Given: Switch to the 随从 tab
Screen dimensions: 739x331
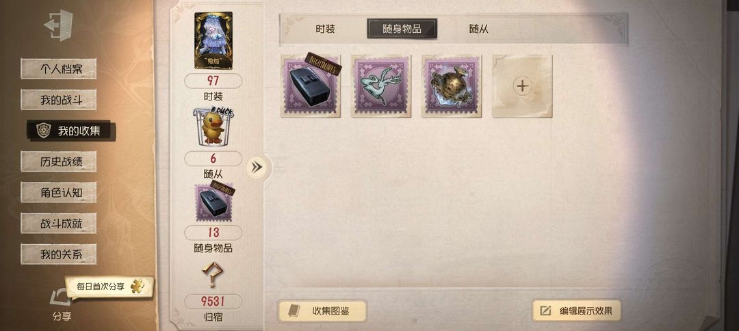Looking at the screenshot, I should [x=478, y=29].
